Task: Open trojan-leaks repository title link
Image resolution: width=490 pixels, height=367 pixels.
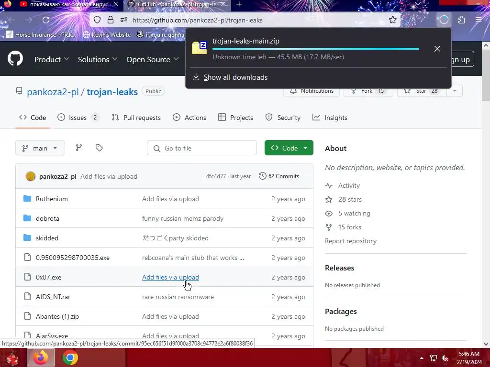Action: [112, 92]
